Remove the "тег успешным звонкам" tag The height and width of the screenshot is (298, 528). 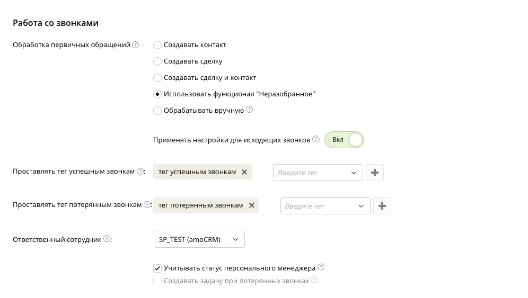244,172
